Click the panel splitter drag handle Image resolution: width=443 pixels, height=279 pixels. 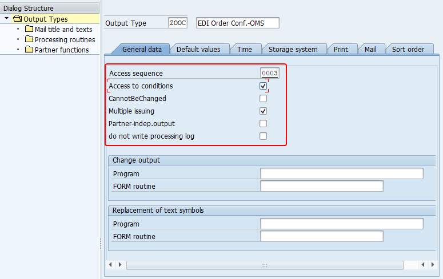click(101, 244)
